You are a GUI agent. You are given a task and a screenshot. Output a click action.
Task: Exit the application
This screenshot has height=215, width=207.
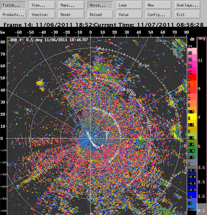point(187,14)
